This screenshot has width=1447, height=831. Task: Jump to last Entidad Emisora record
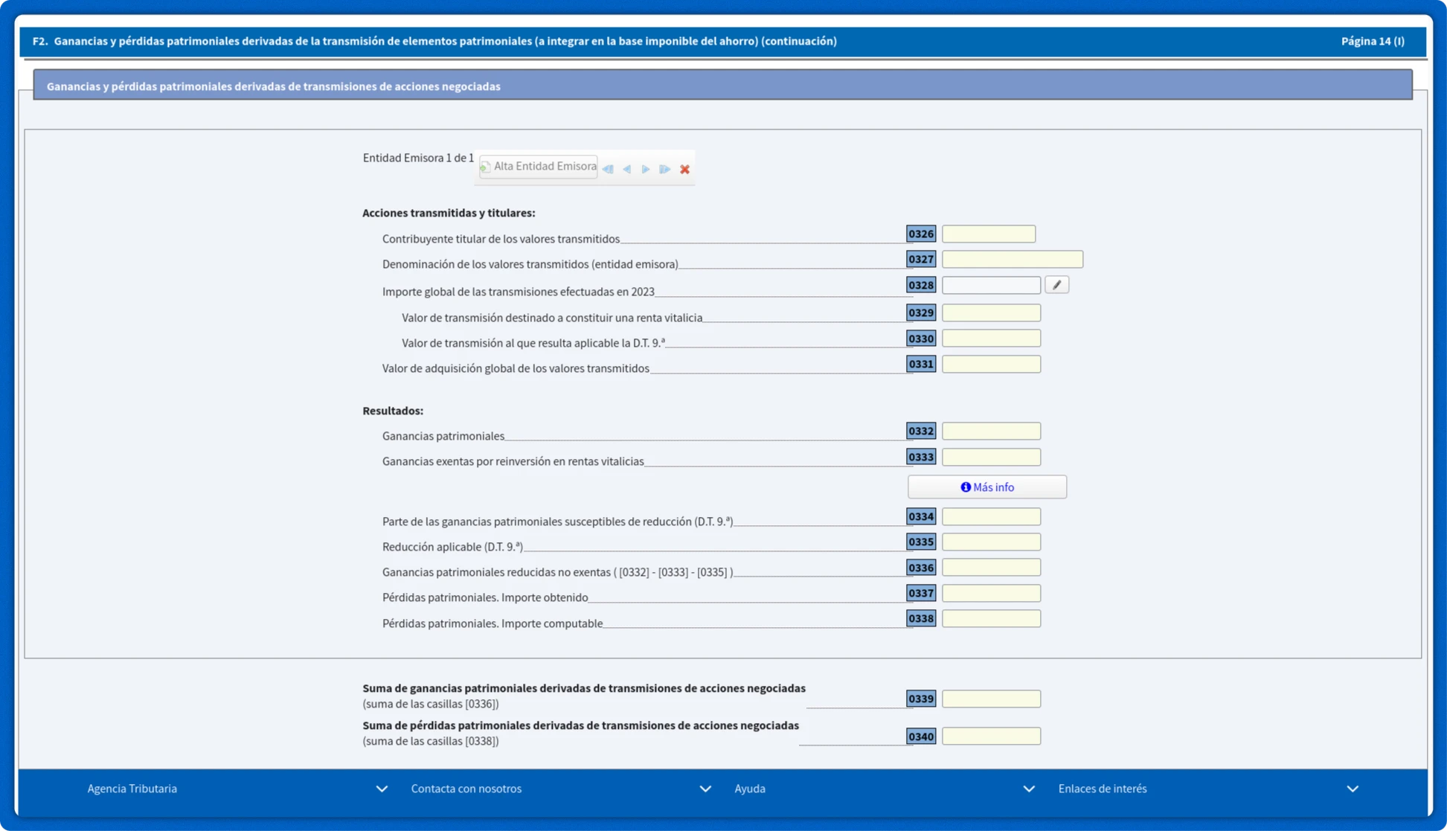(x=664, y=170)
